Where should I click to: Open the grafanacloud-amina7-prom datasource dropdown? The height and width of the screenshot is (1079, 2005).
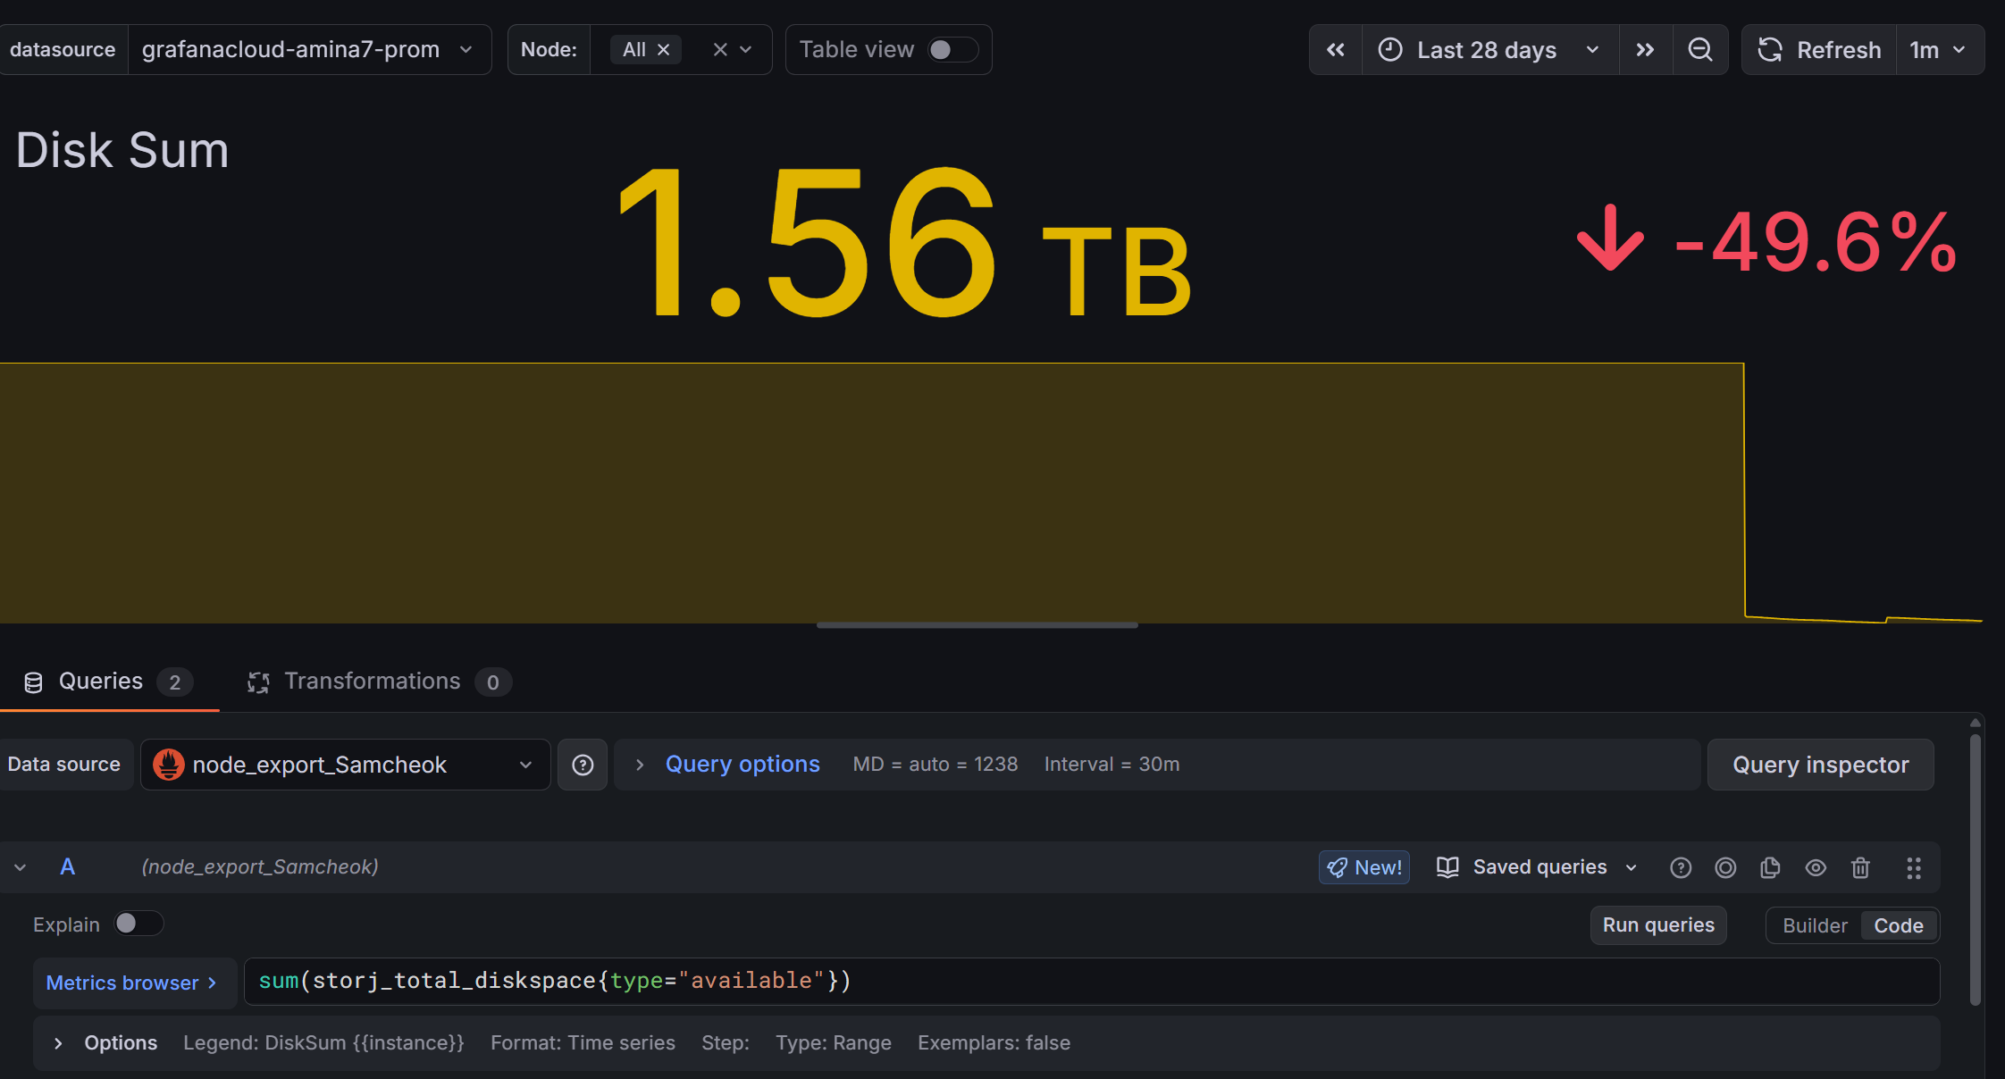(308, 50)
